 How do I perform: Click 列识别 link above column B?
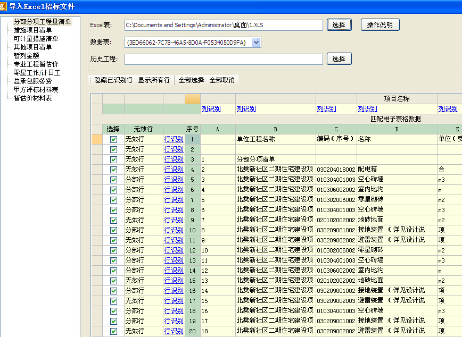pos(246,109)
